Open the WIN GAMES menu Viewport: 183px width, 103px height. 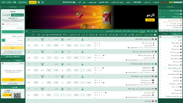[137, 2]
